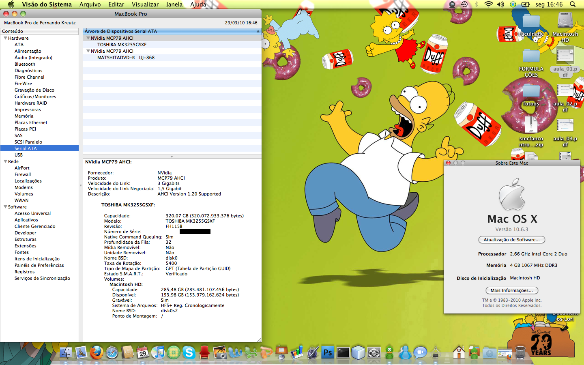Click Mais Informações button
This screenshot has width=584, height=365.
tap(512, 290)
